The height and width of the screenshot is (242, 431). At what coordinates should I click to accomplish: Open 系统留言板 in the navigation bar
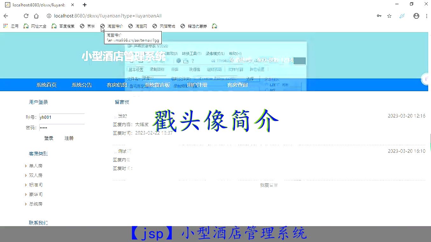(x=157, y=85)
